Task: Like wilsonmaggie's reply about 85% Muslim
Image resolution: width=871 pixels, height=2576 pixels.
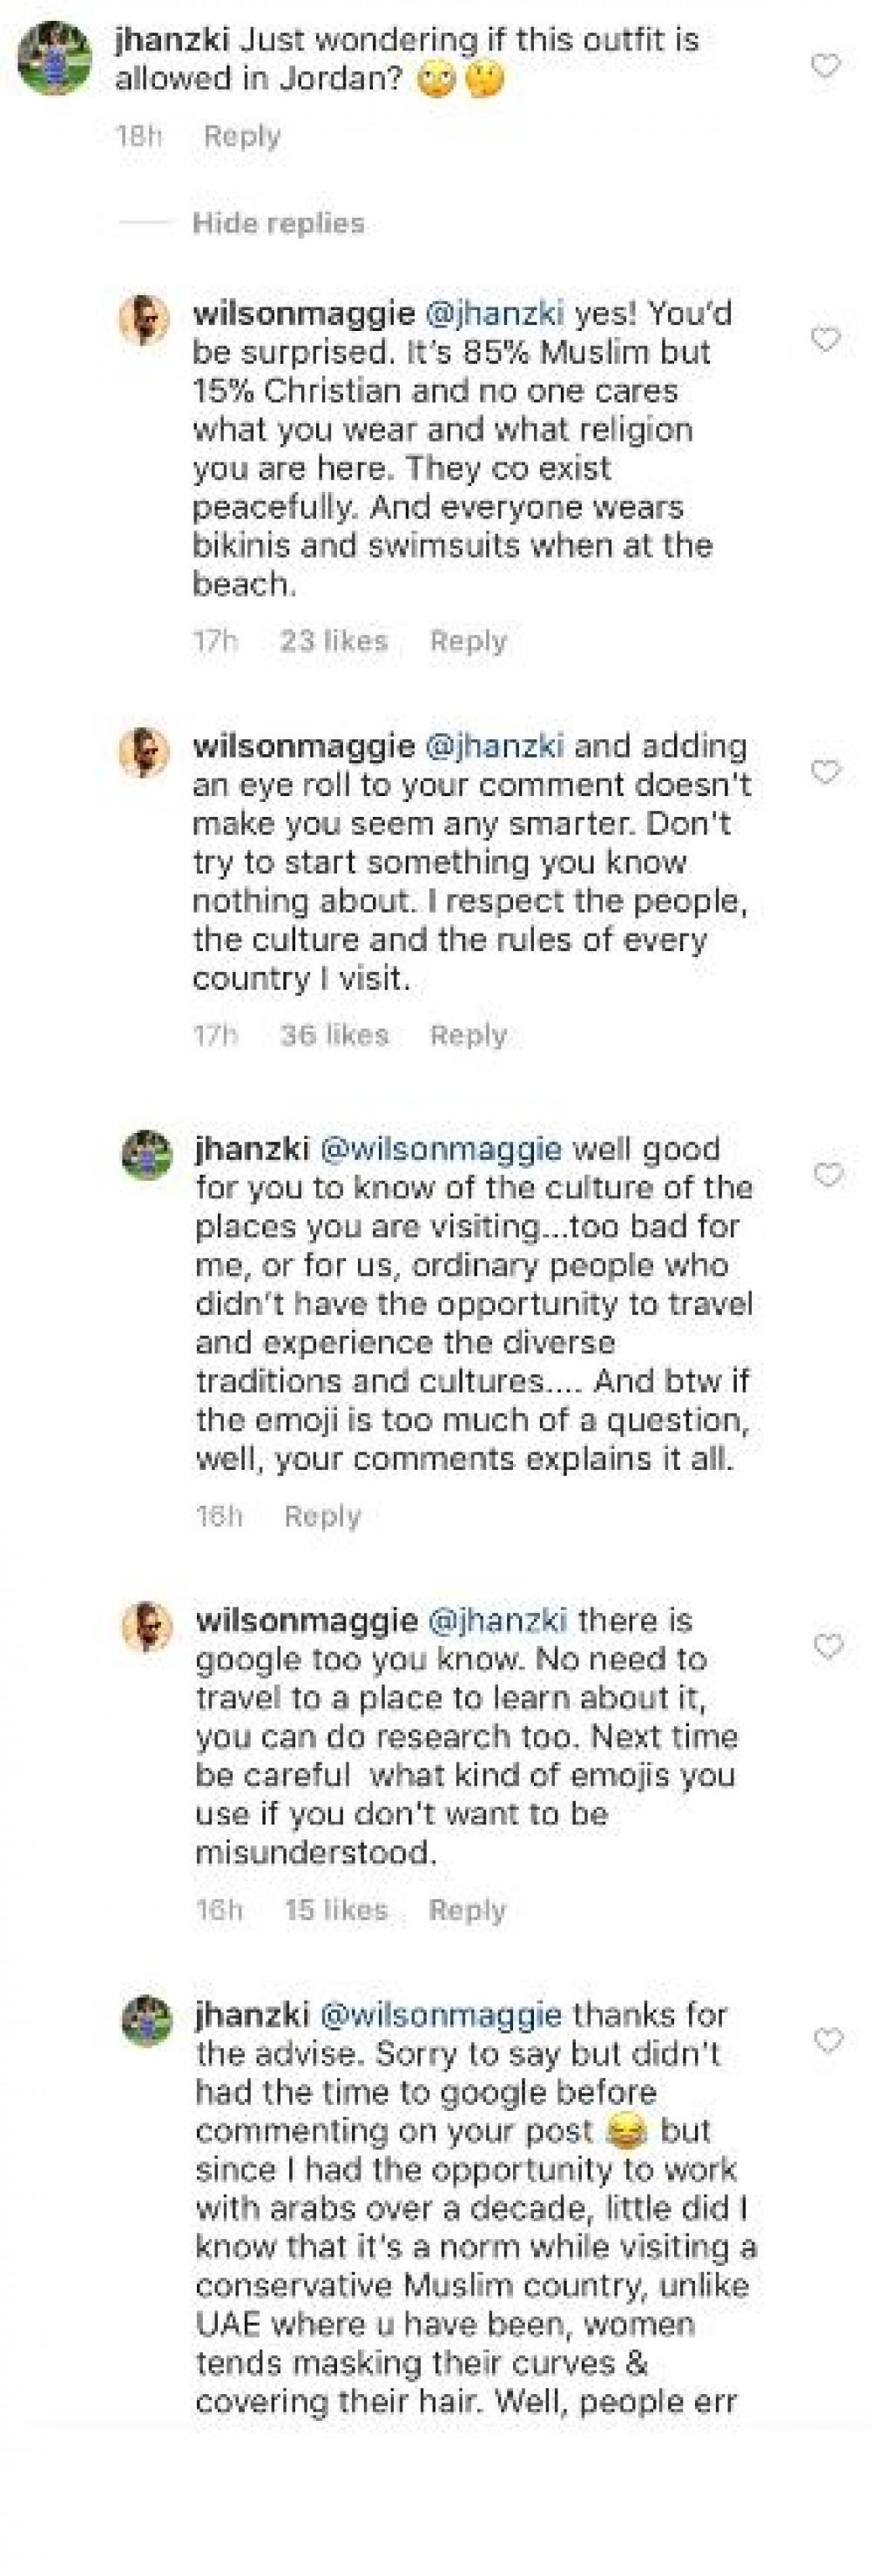Action: (x=825, y=340)
